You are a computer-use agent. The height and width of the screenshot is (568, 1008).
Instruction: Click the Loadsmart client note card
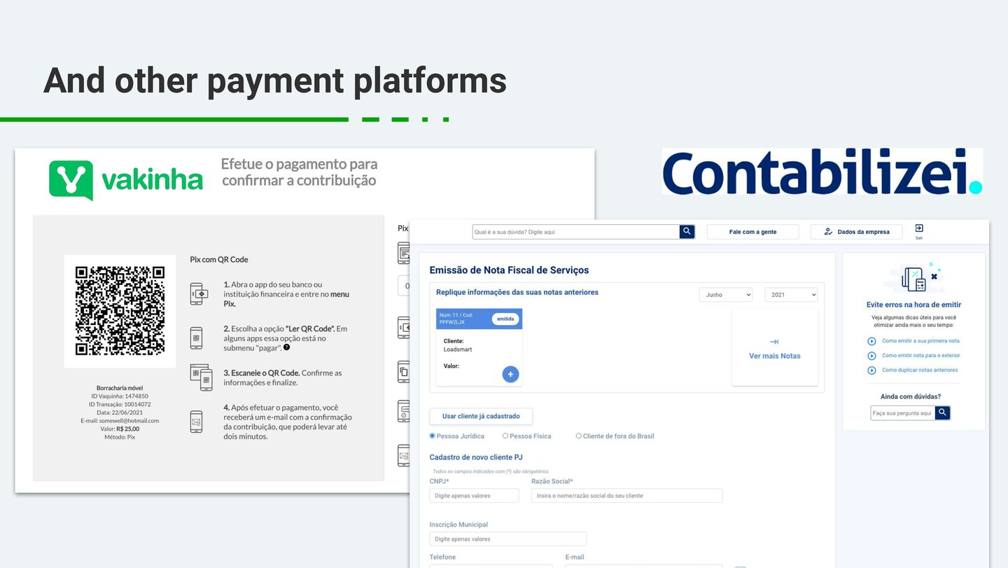pos(479,347)
